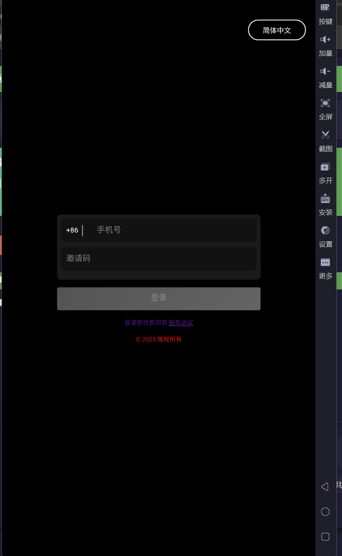Open recent apps with square button

click(325, 537)
